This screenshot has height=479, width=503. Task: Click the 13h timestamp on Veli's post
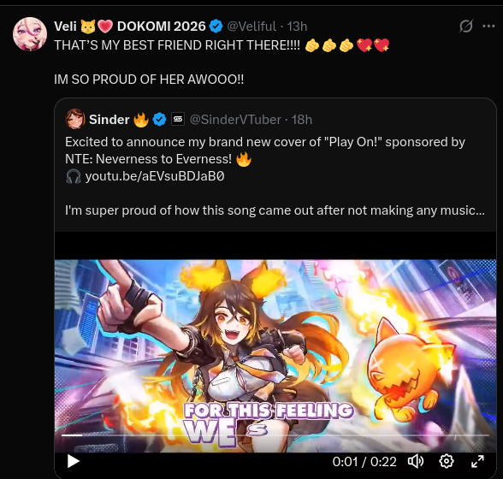(297, 27)
